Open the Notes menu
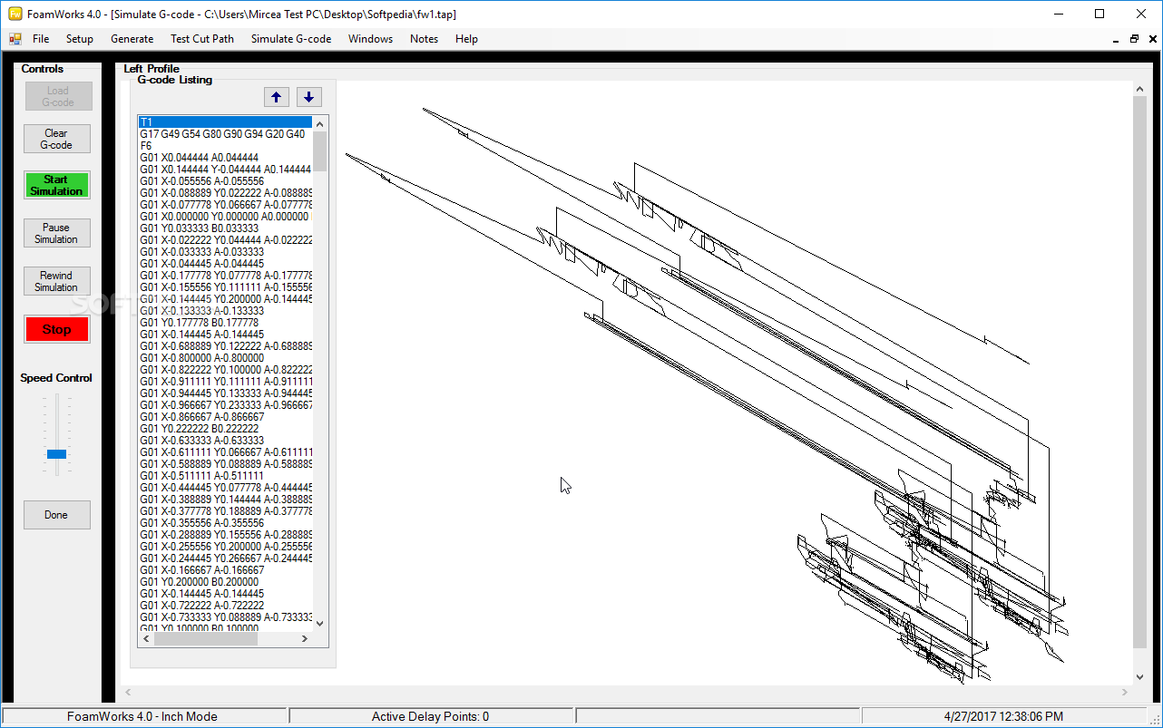This screenshot has width=1163, height=728. pos(424,39)
